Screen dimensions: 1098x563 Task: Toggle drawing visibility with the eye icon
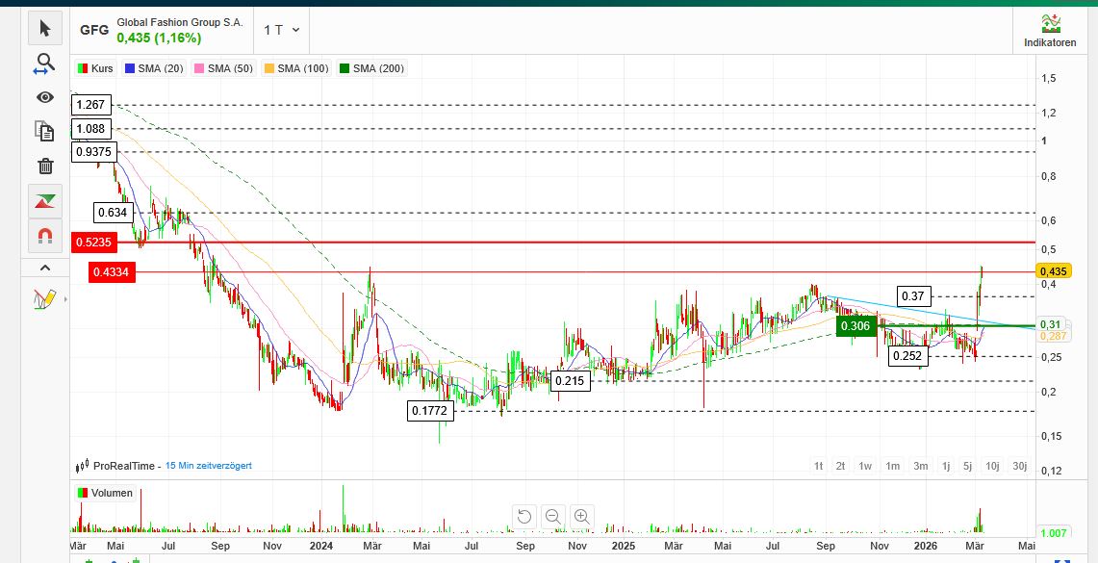(x=44, y=97)
